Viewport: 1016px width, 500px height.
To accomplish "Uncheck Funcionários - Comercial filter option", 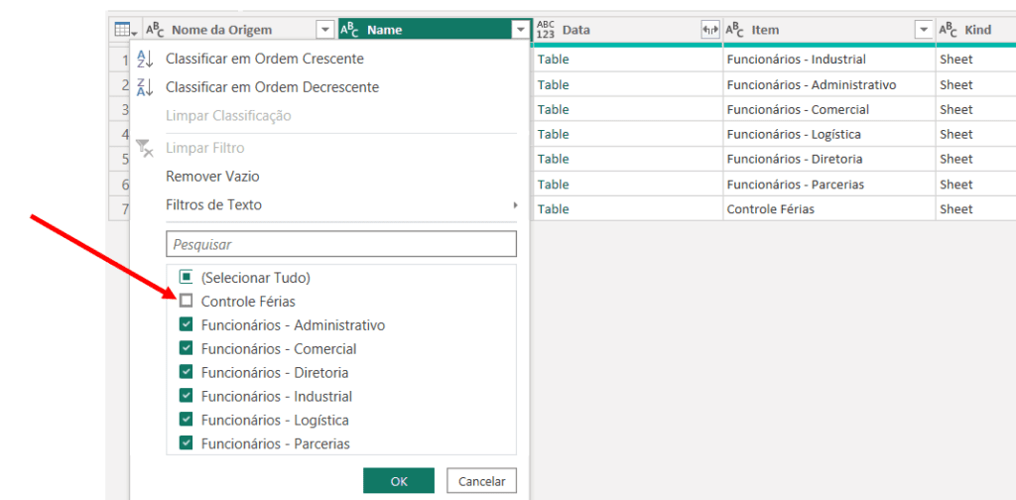I will coord(186,349).
